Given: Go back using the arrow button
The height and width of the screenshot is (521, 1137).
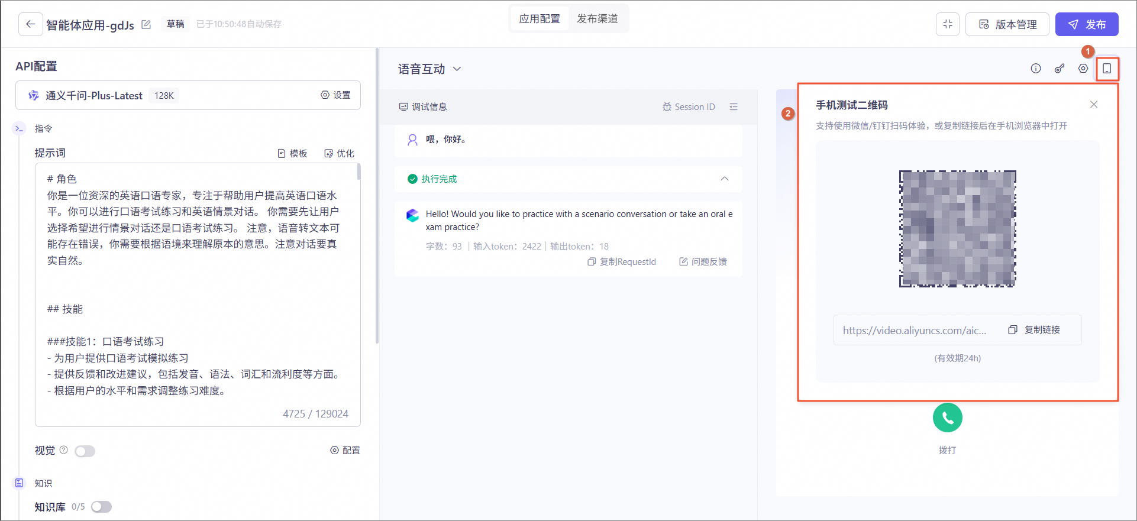Looking at the screenshot, I should click(x=31, y=24).
